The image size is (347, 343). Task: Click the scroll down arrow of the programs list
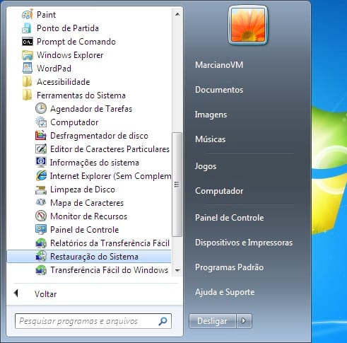(x=177, y=270)
